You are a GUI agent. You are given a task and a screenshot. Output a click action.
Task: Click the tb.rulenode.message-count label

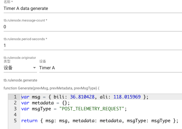click(25, 20)
